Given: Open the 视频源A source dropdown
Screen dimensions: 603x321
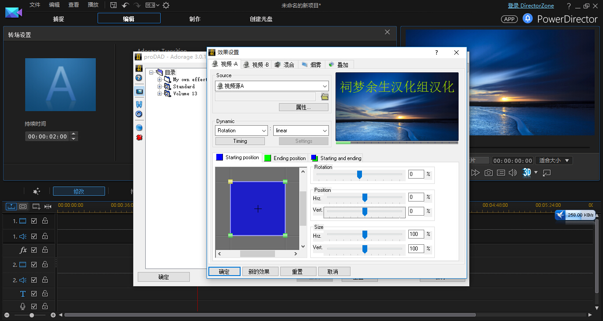Looking at the screenshot, I should pyautogui.click(x=272, y=86).
